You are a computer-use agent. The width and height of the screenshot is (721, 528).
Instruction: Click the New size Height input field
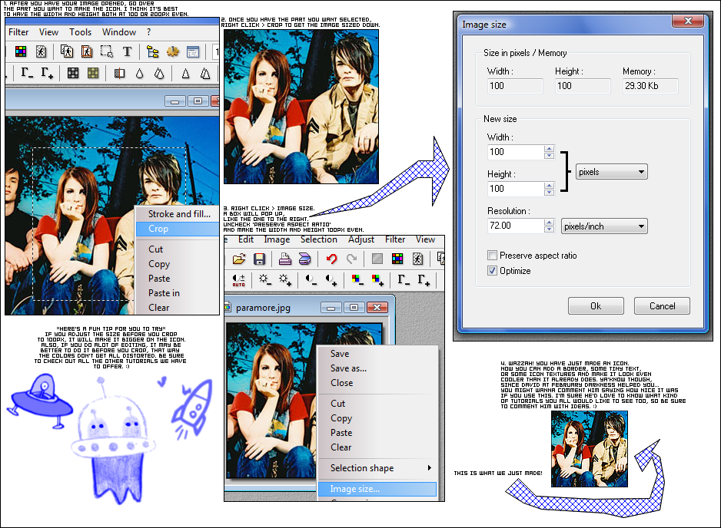(516, 189)
